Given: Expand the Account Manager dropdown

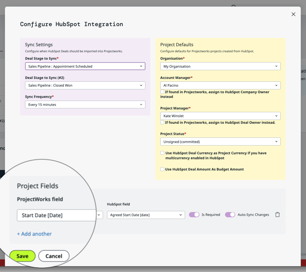Looking at the screenshot, I should coord(220,85).
